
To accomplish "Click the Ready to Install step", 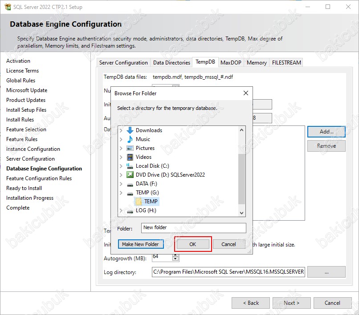I will [x=24, y=188].
